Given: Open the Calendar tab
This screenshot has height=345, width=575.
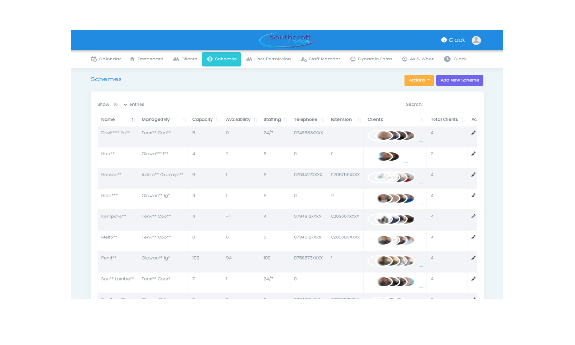Looking at the screenshot, I should click(106, 59).
